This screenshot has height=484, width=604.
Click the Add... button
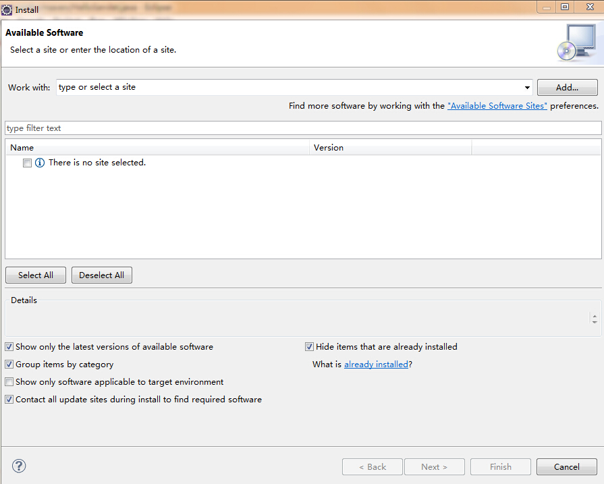click(x=567, y=88)
